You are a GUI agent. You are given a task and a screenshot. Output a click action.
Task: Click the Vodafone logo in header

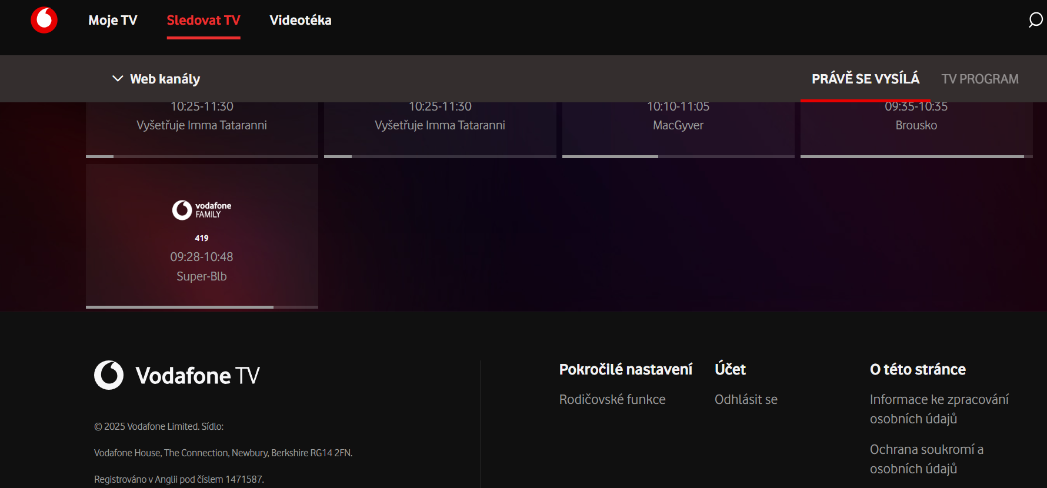(44, 20)
